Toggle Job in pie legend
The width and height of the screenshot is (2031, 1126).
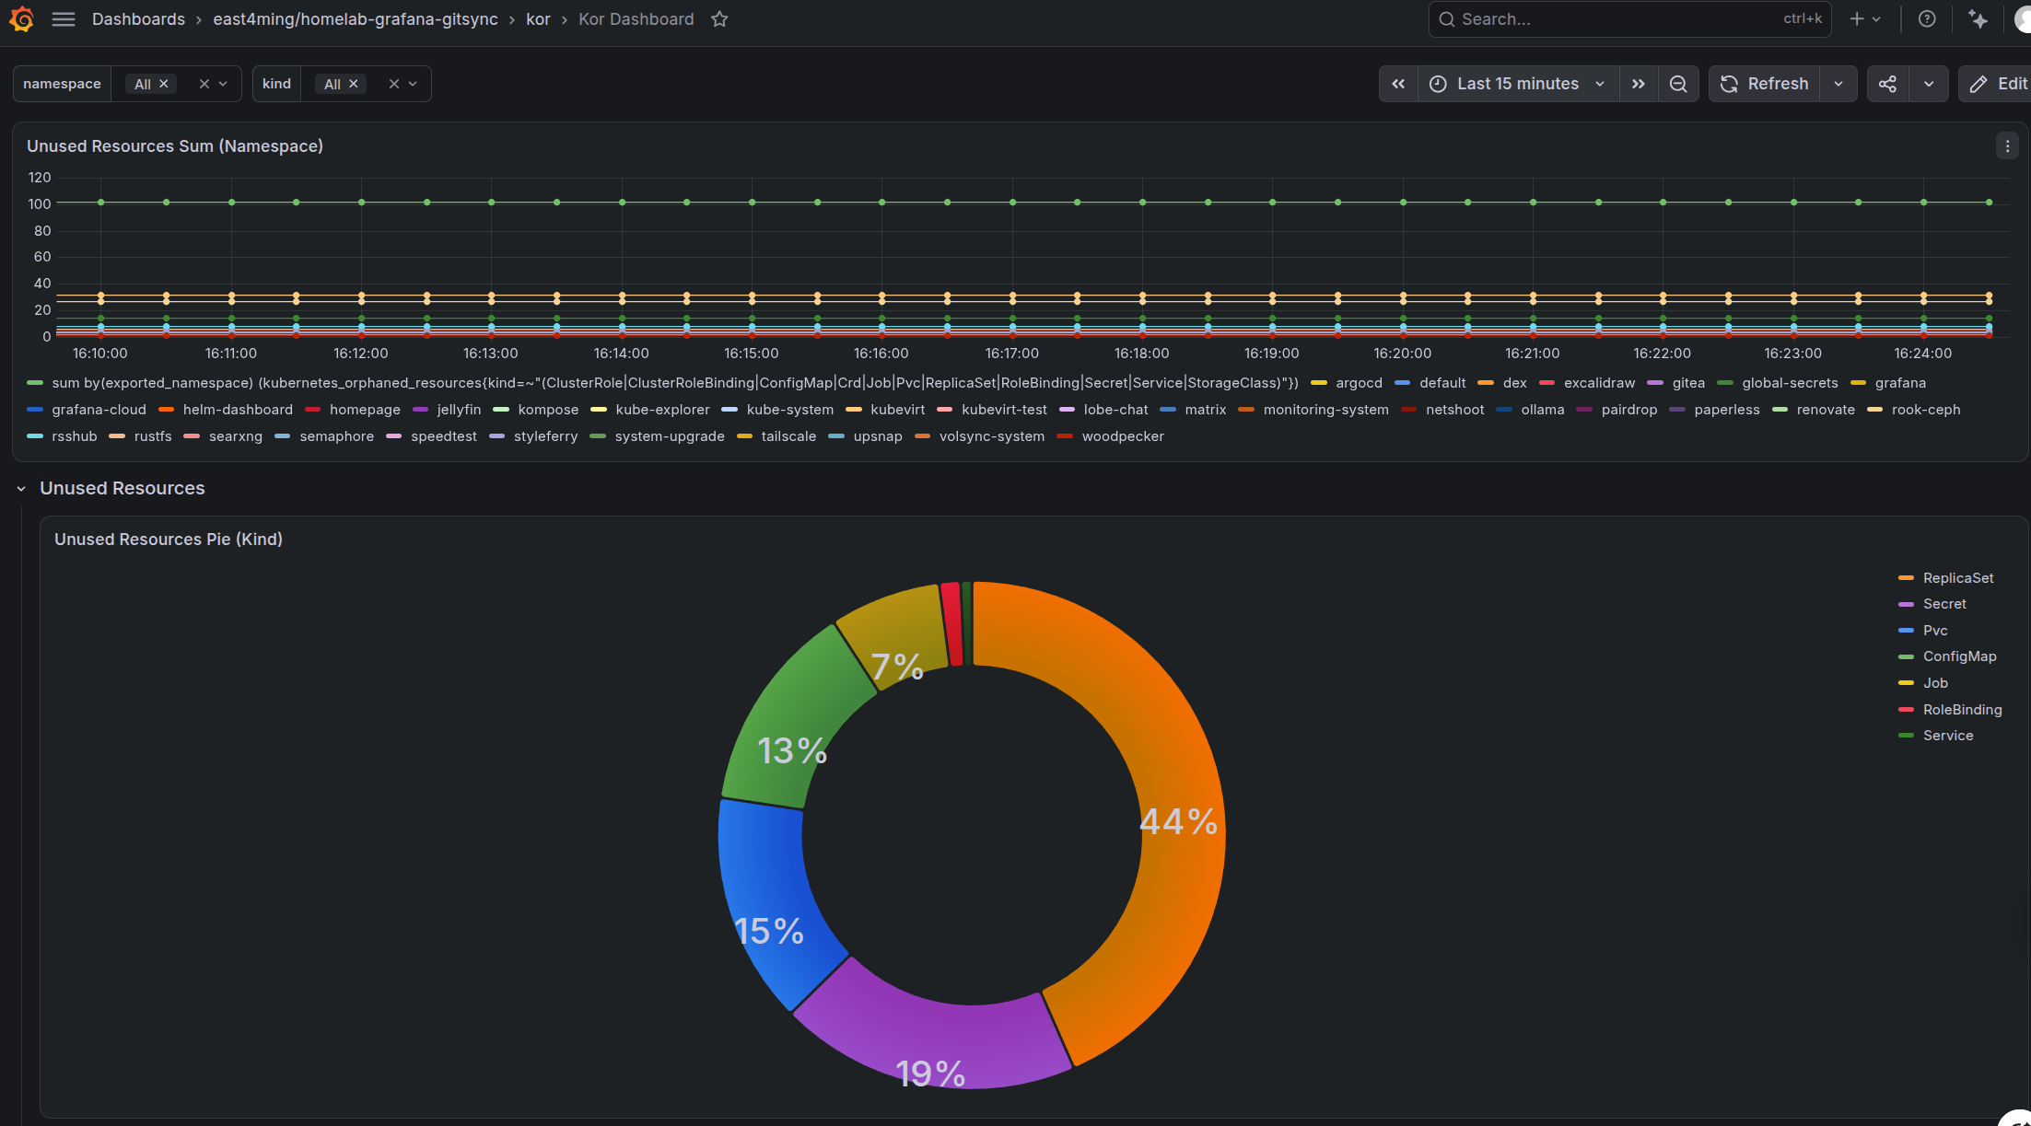[1935, 683]
